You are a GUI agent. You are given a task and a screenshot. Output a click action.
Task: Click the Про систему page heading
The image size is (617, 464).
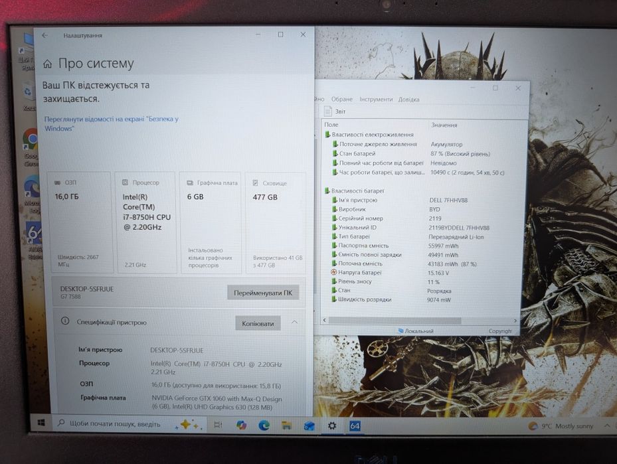click(96, 64)
